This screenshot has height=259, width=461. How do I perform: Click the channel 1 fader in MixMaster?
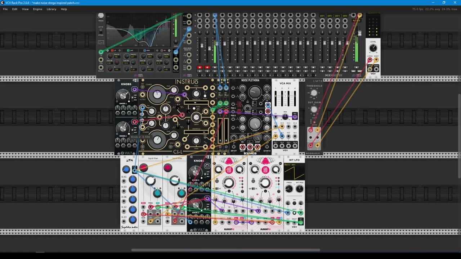pyautogui.click(x=202, y=45)
